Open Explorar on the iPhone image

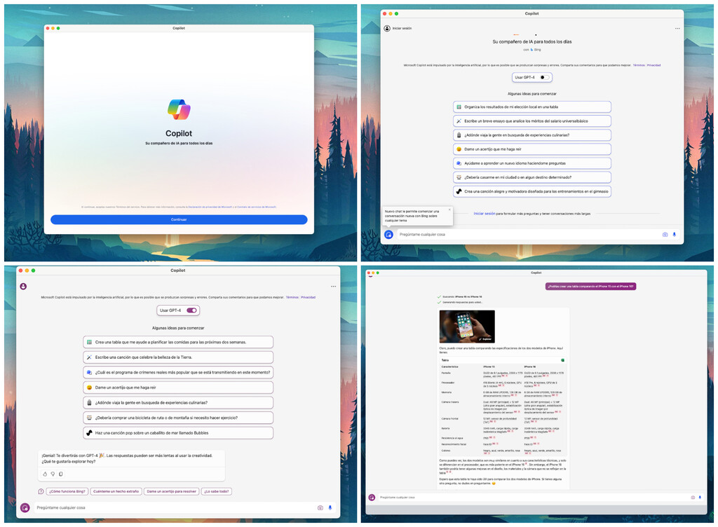(x=486, y=338)
